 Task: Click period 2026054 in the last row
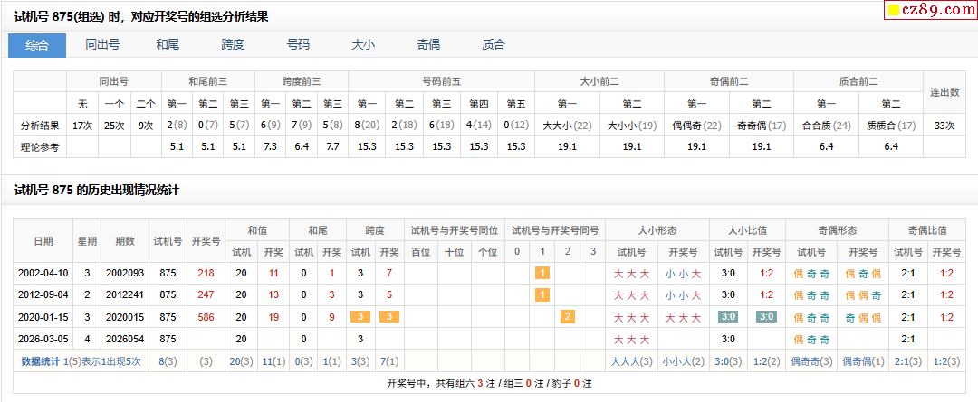(x=124, y=340)
